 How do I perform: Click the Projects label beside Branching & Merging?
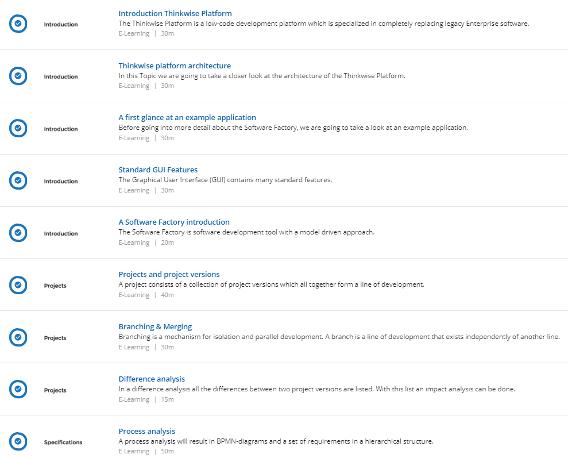55,338
